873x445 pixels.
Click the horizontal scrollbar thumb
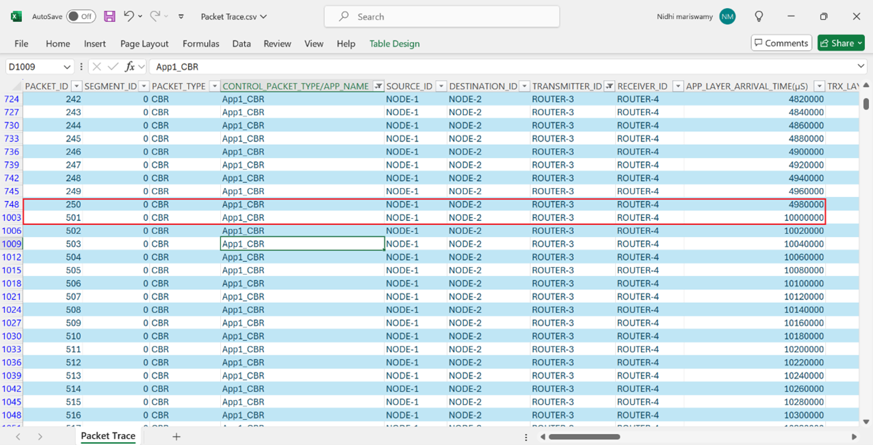point(584,437)
